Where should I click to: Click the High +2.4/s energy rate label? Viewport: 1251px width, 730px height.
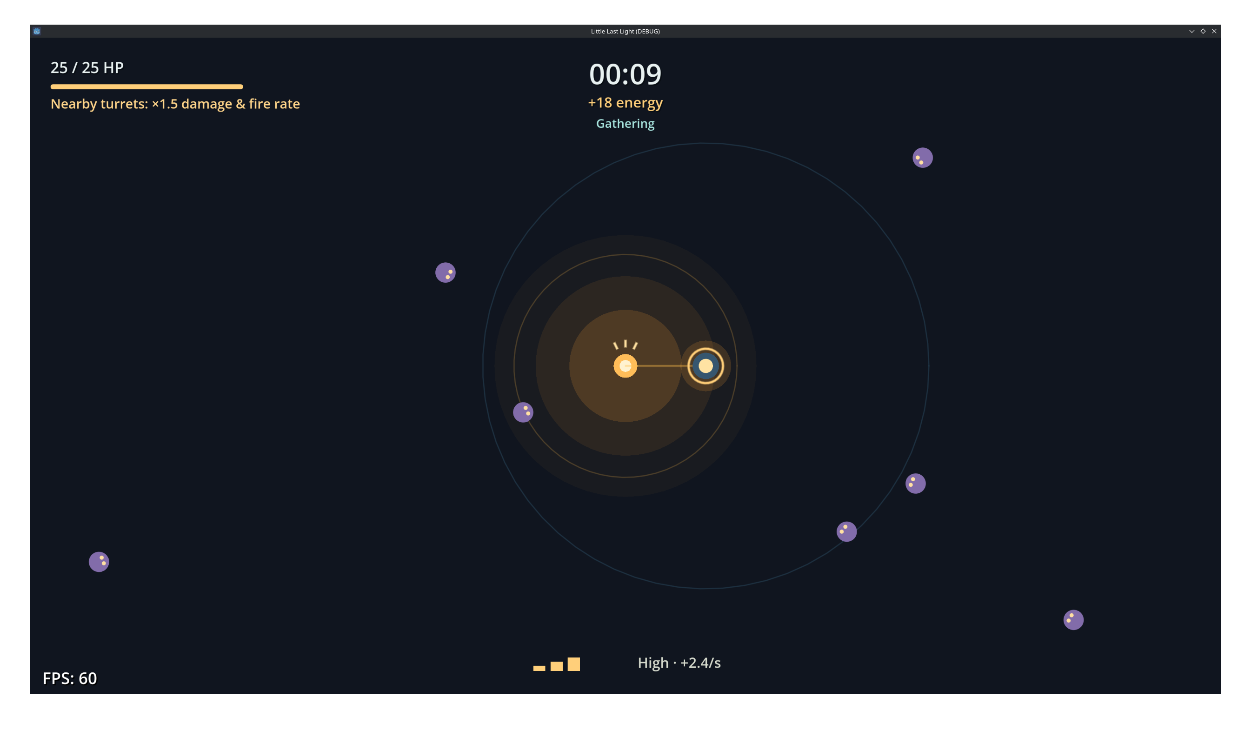point(679,663)
